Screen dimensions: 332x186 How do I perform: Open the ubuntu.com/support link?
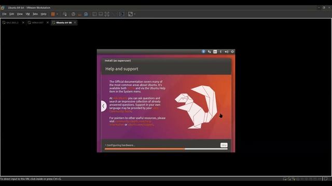(x=141, y=125)
